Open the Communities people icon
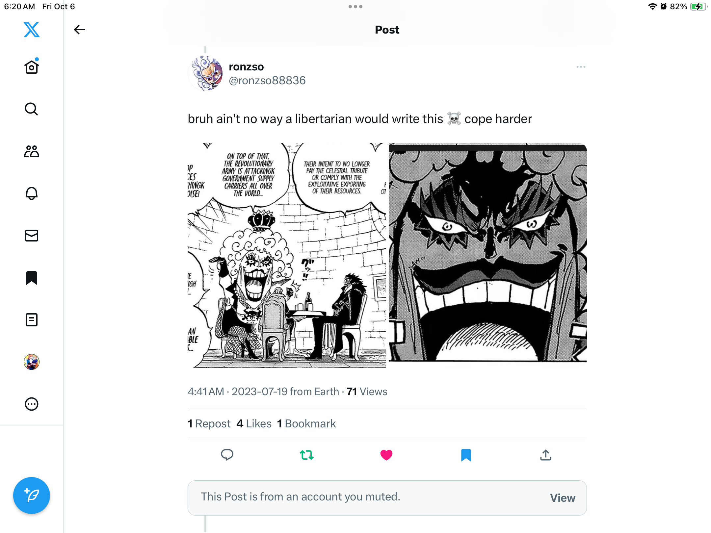Screen dimensions: 711x533 [32, 151]
